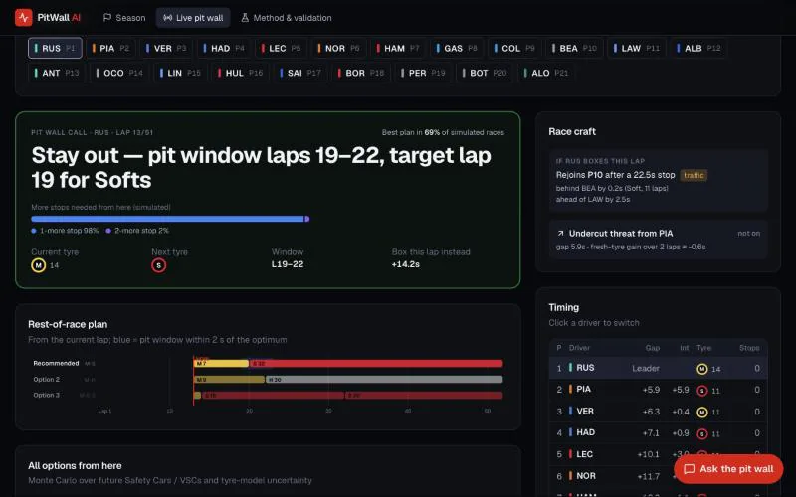Image resolution: width=796 pixels, height=497 pixels.
Task: Pick driver chip ALB P12
Action: point(698,48)
